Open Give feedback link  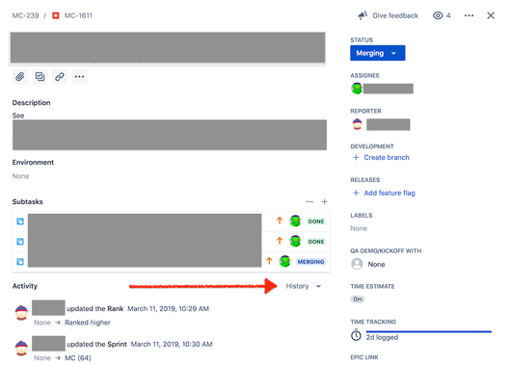pos(395,15)
